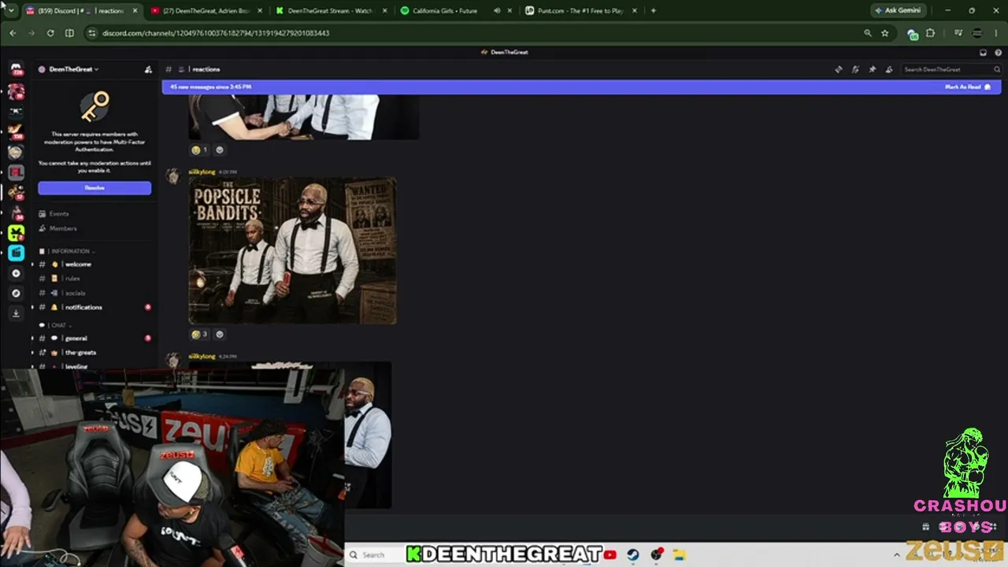Toggle Chrome split view icon
1008x567 pixels.
pyautogui.click(x=69, y=33)
